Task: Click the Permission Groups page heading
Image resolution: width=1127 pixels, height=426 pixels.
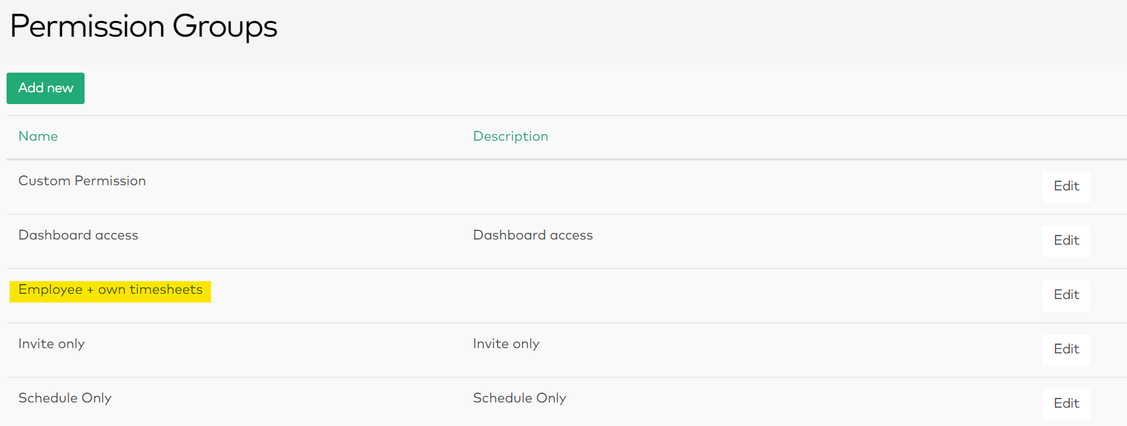Action: click(143, 27)
